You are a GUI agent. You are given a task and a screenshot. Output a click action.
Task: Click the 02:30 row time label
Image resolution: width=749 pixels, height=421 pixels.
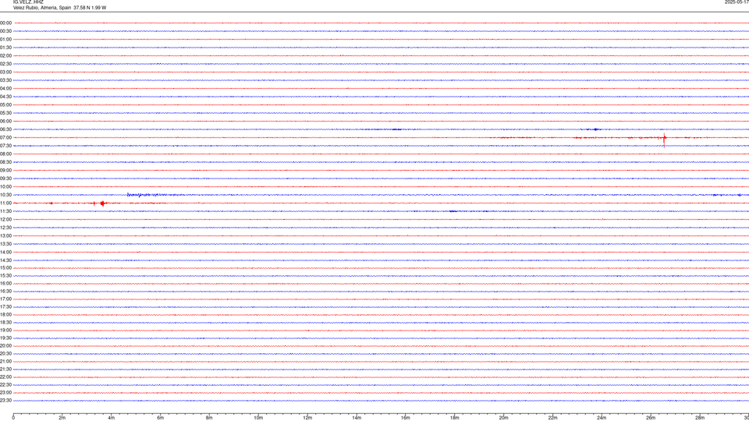pos(6,64)
